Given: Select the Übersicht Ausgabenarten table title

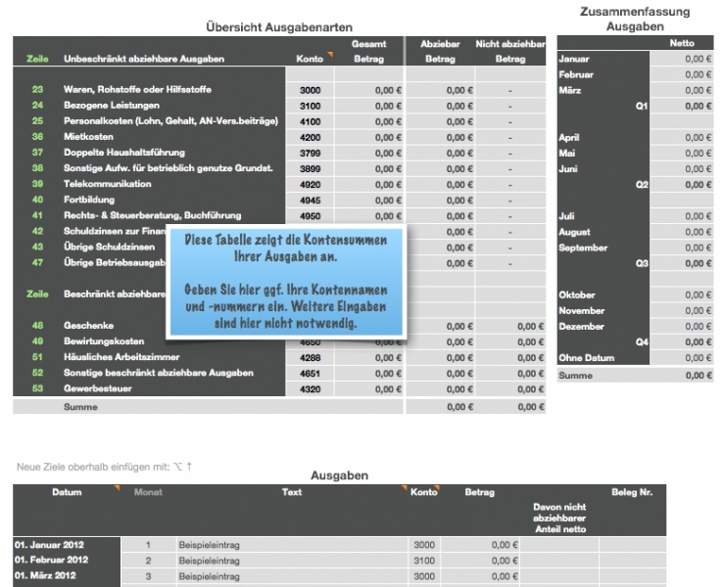Looking at the screenshot, I should click(x=279, y=27).
